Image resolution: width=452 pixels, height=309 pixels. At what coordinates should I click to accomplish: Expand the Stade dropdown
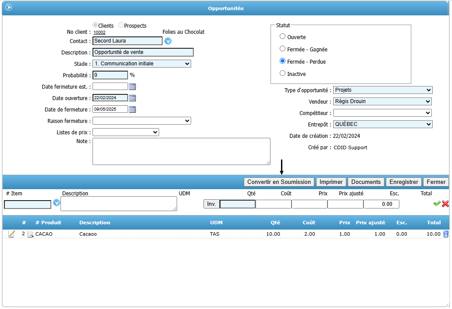142,64
